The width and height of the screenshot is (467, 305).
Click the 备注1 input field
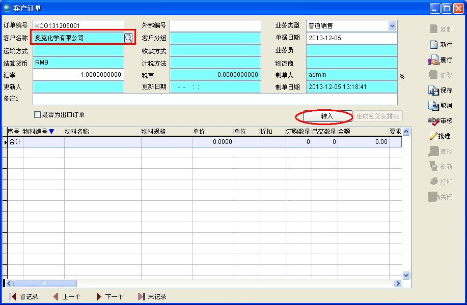[x=214, y=99]
